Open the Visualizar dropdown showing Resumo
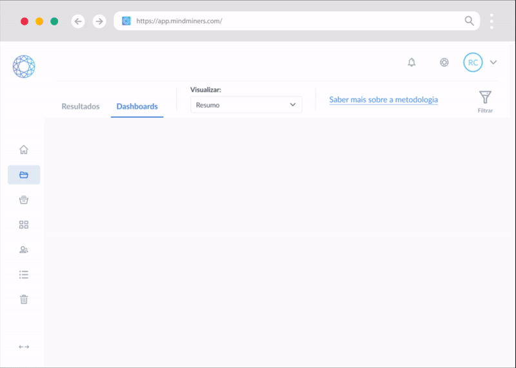The height and width of the screenshot is (368, 516). point(246,104)
